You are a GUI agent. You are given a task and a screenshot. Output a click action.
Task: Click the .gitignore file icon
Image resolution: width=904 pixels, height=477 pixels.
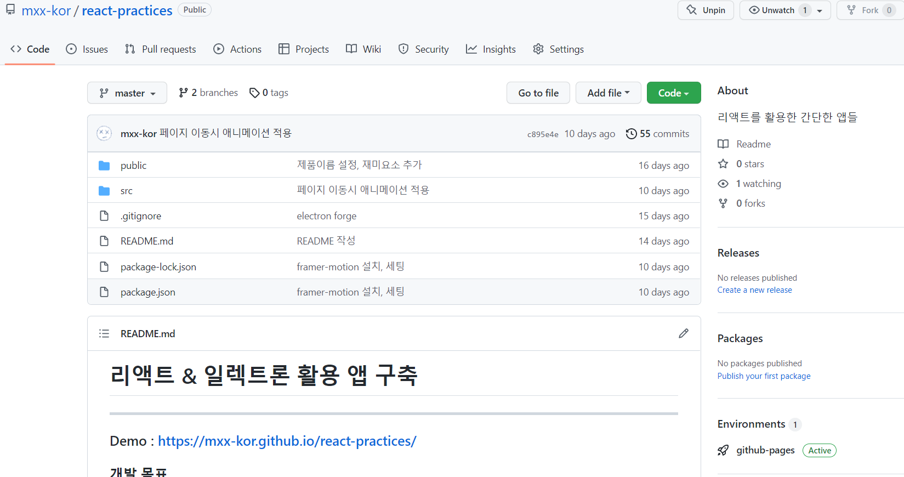pyautogui.click(x=104, y=216)
